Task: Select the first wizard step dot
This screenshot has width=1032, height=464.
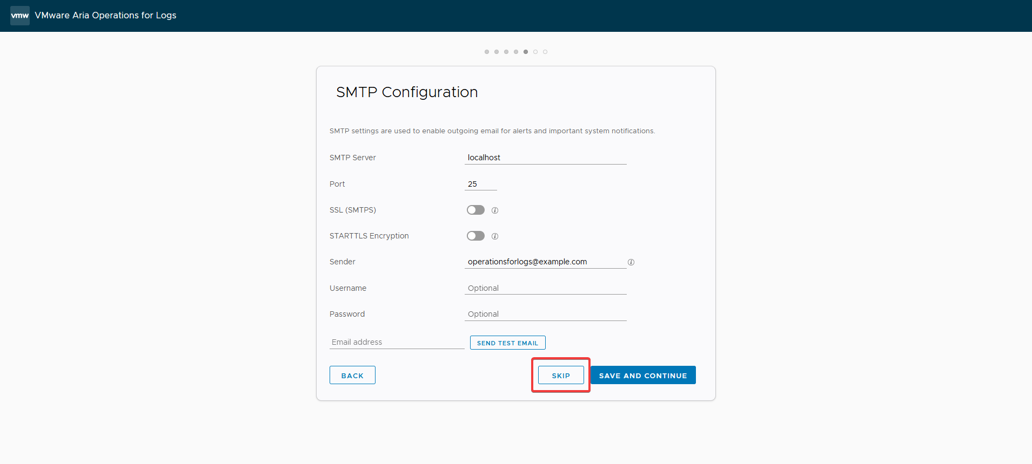Action: point(487,52)
